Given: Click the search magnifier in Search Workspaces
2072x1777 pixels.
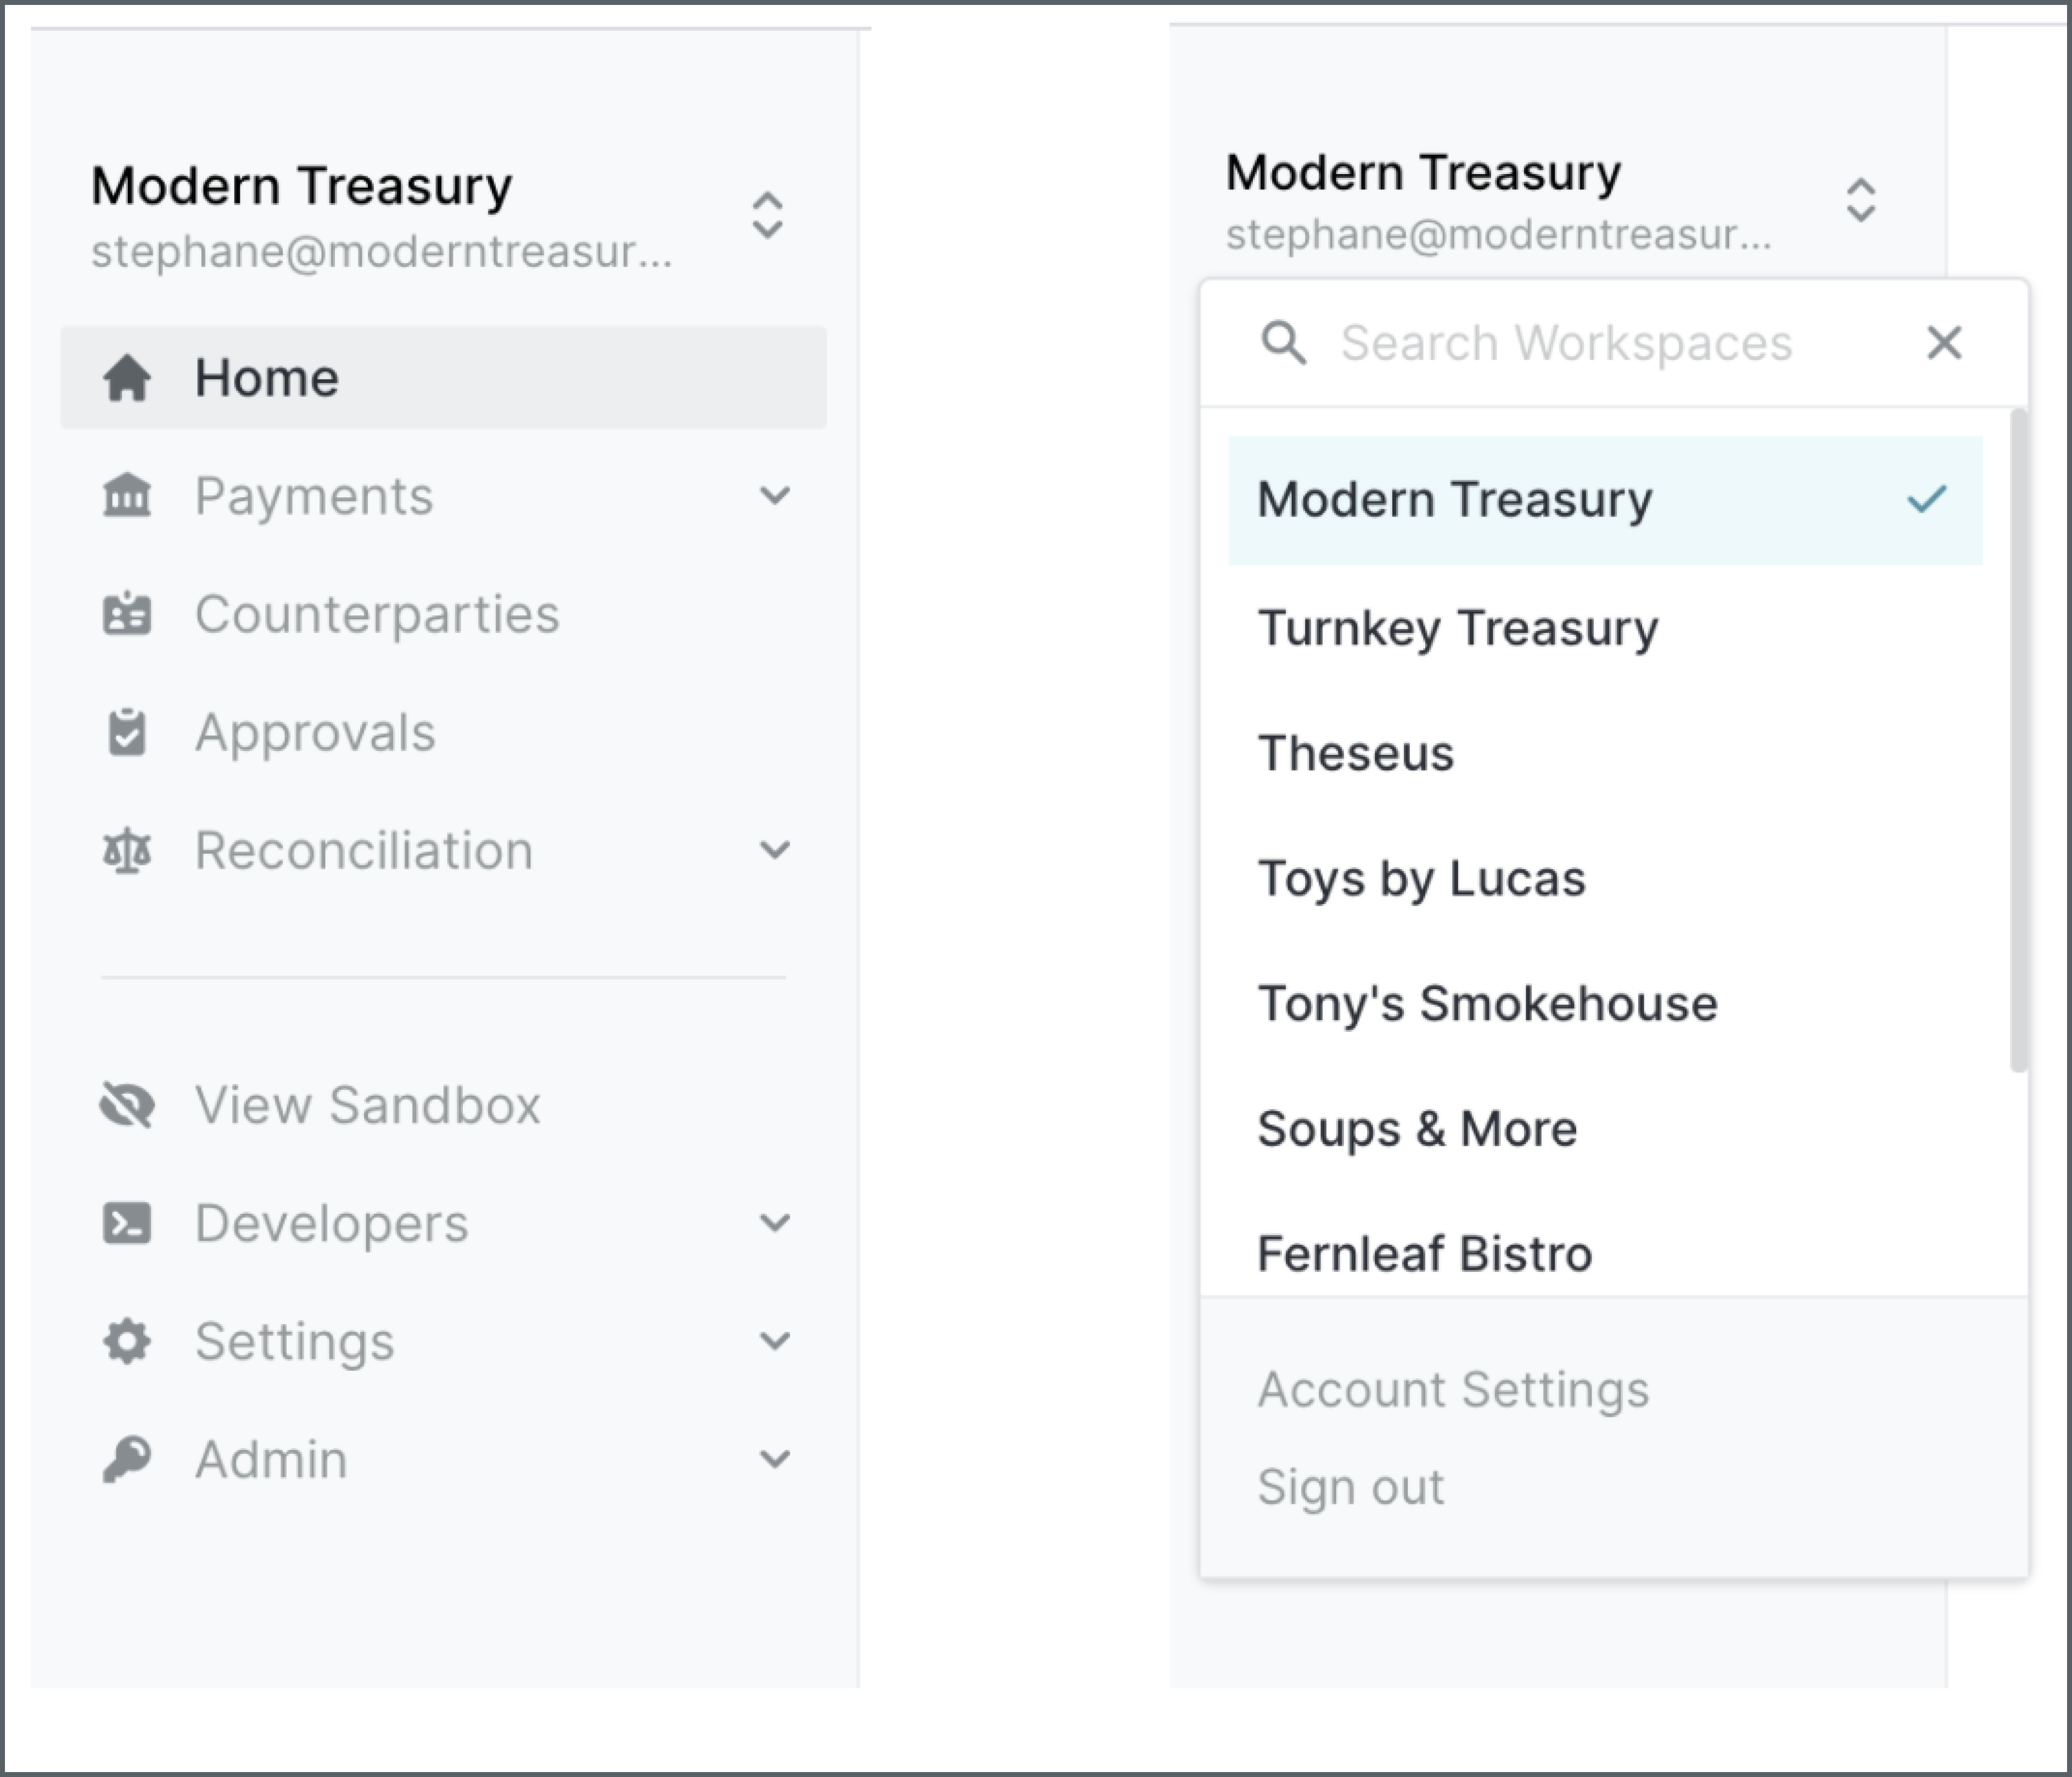Looking at the screenshot, I should pyautogui.click(x=1285, y=343).
